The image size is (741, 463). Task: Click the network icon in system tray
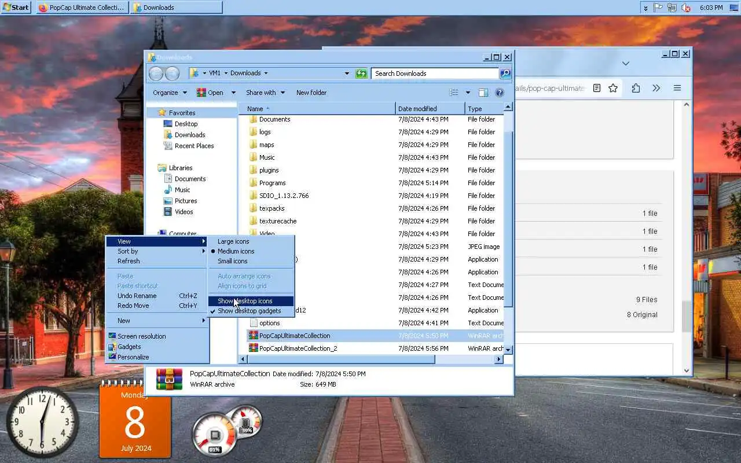672,8
